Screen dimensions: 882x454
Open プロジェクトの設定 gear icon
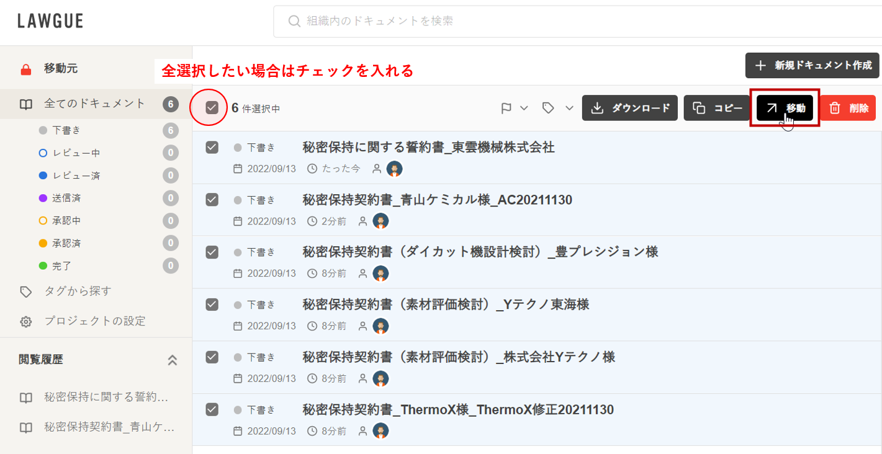click(26, 322)
